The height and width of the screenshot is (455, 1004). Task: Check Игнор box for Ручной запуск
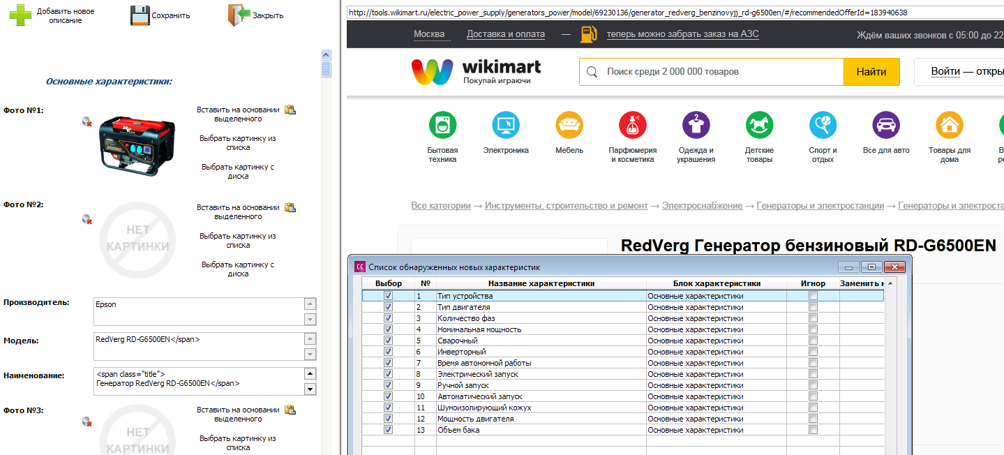[x=813, y=385]
